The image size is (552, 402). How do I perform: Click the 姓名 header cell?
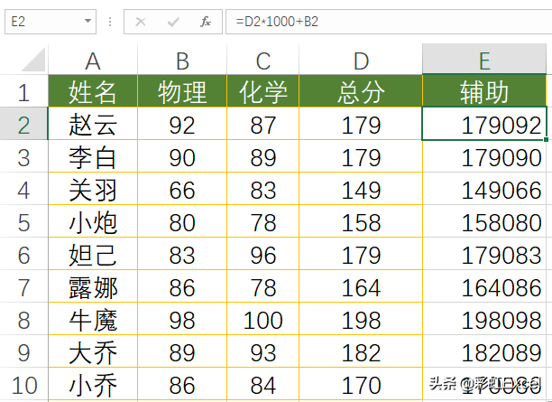coord(93,91)
